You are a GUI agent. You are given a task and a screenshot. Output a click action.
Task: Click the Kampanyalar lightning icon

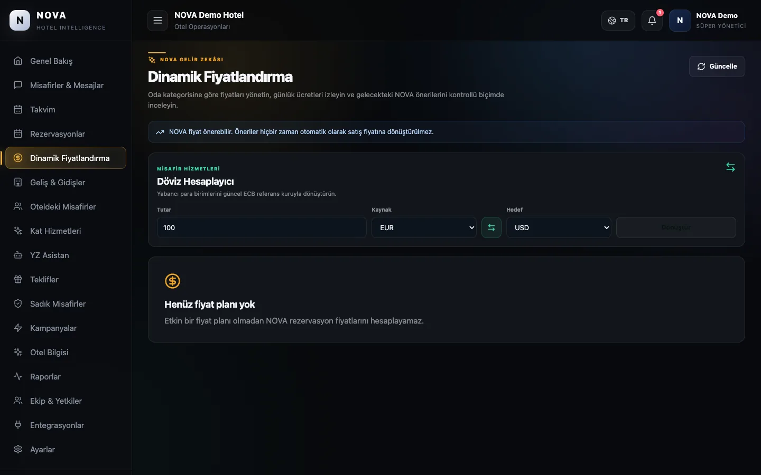coord(18,328)
